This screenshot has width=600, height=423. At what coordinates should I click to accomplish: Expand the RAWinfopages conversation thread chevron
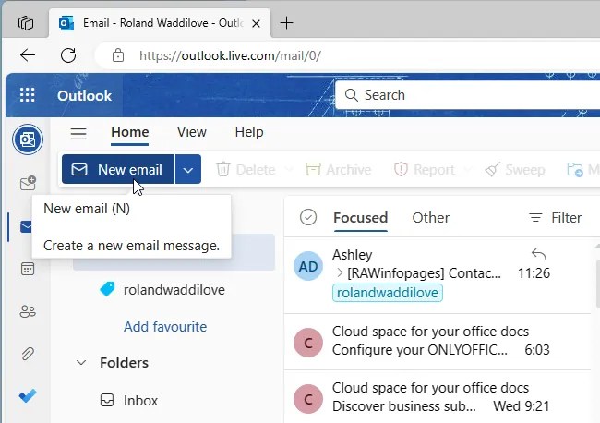click(340, 273)
